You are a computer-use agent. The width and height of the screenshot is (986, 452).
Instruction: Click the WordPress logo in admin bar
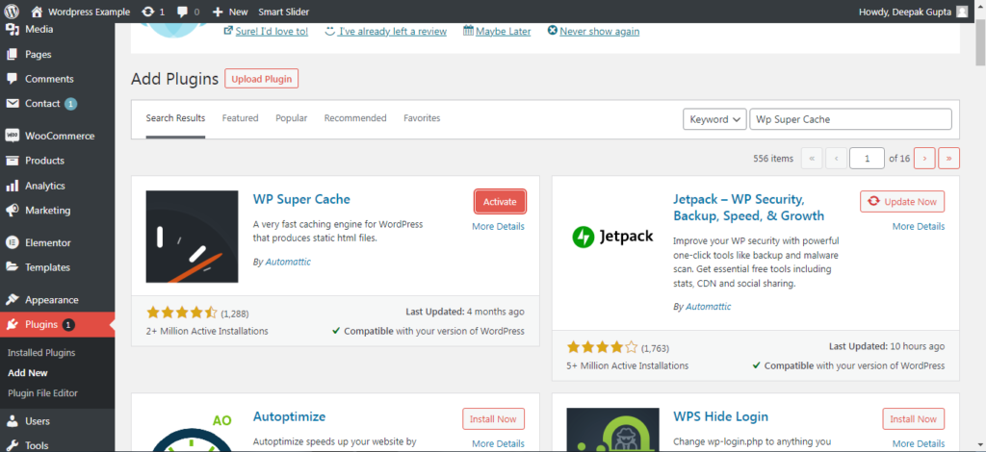(13, 12)
